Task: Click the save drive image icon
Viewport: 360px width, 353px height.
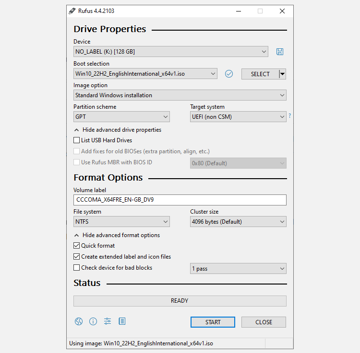Action: point(280,52)
